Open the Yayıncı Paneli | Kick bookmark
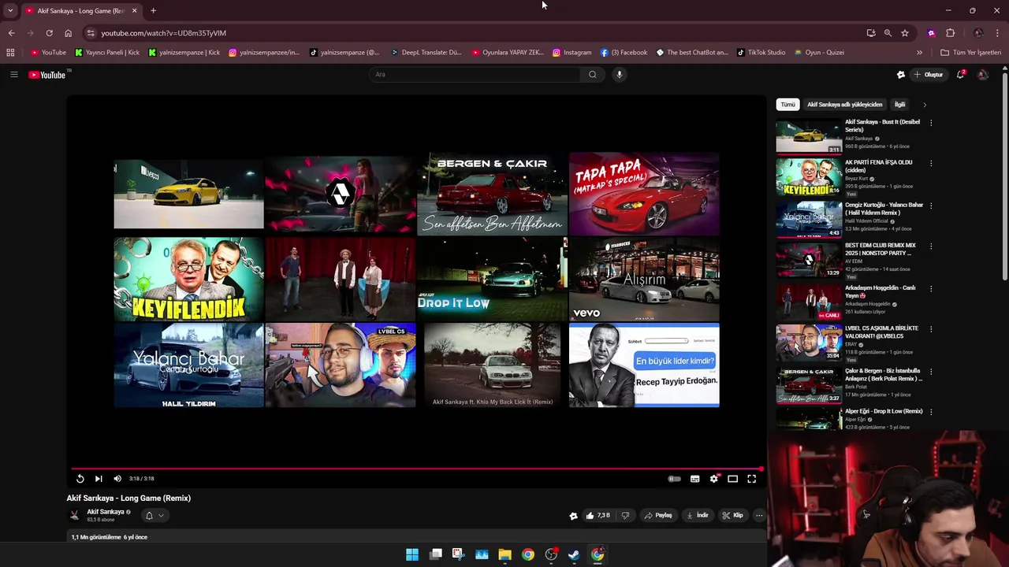1009x567 pixels. [107, 53]
